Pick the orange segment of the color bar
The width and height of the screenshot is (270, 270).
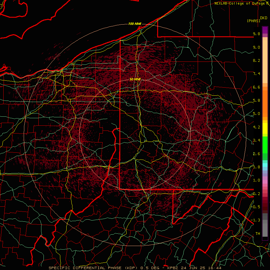point(265,102)
